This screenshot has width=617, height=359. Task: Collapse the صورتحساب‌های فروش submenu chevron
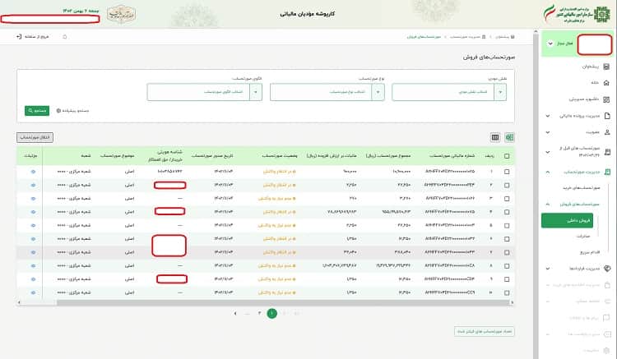548,205
